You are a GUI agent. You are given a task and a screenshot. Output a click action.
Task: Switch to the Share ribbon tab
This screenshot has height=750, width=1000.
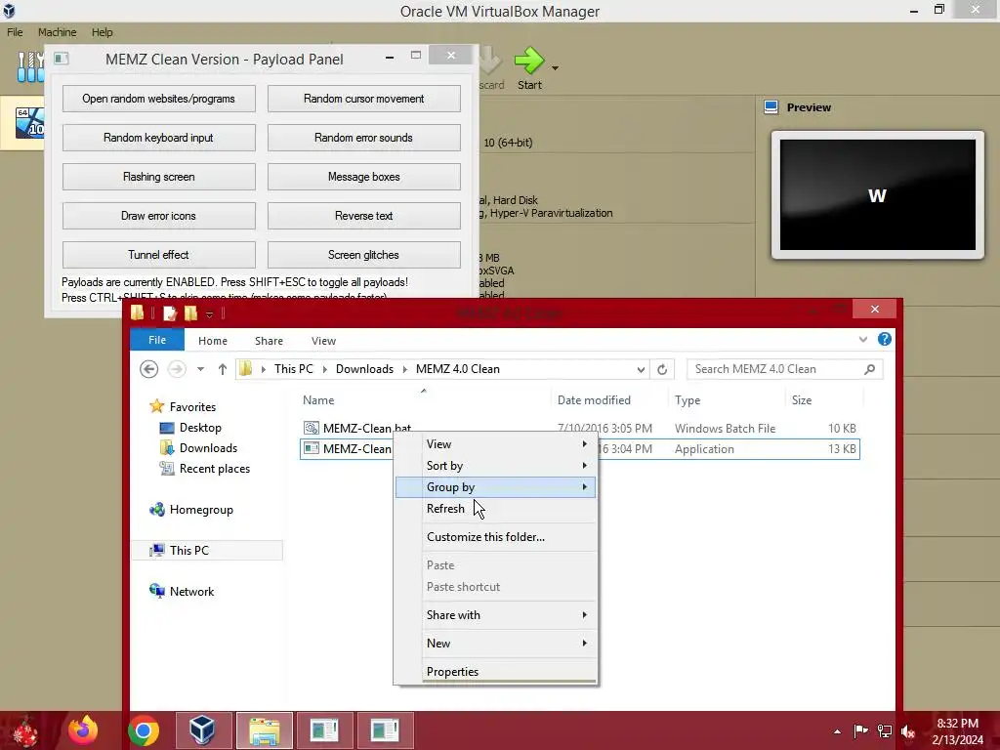coord(269,341)
